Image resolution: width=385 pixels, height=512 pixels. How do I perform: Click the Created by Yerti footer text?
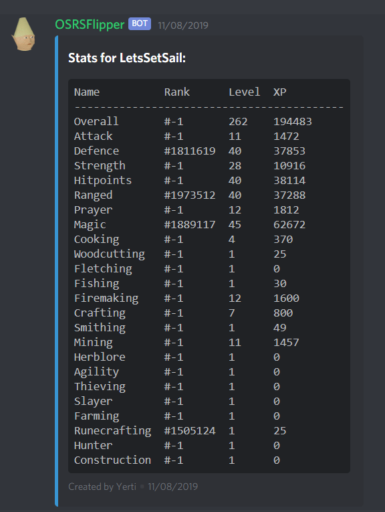[102, 487]
